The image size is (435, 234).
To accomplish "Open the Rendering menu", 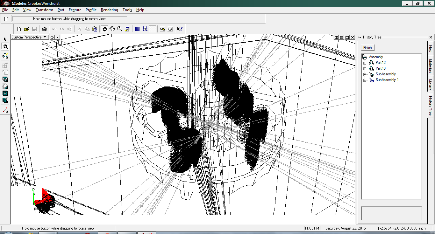I will tap(109, 10).
